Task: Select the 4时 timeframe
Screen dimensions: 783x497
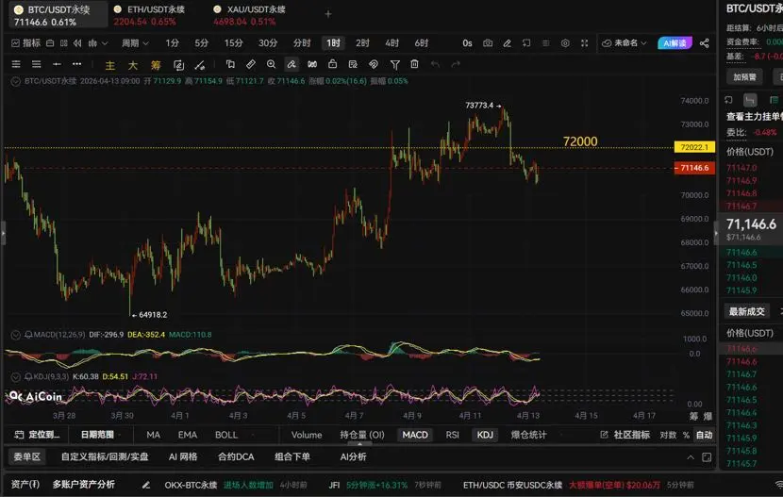Action: [392, 43]
